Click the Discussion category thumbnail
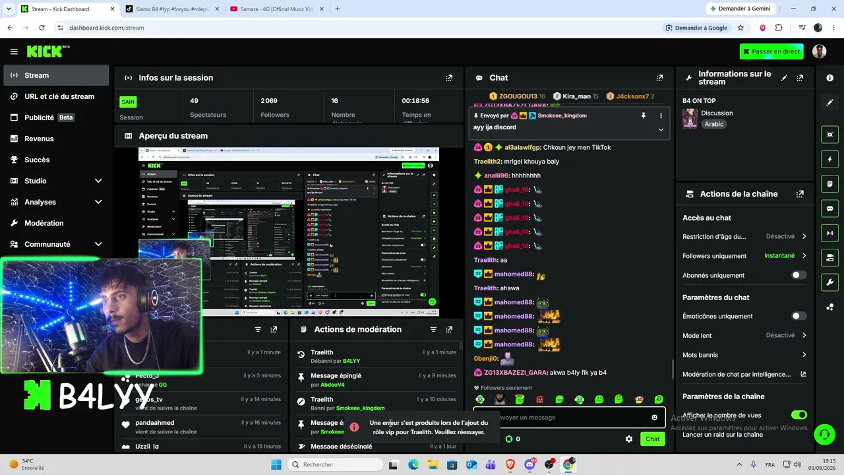The image size is (844, 475). coord(690,119)
